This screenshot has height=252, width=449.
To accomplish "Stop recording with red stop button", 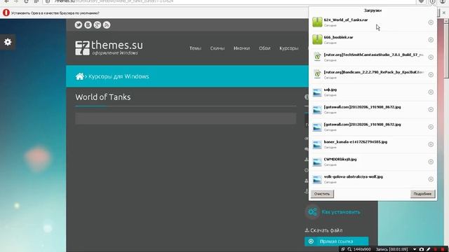I will [x=443, y=249].
